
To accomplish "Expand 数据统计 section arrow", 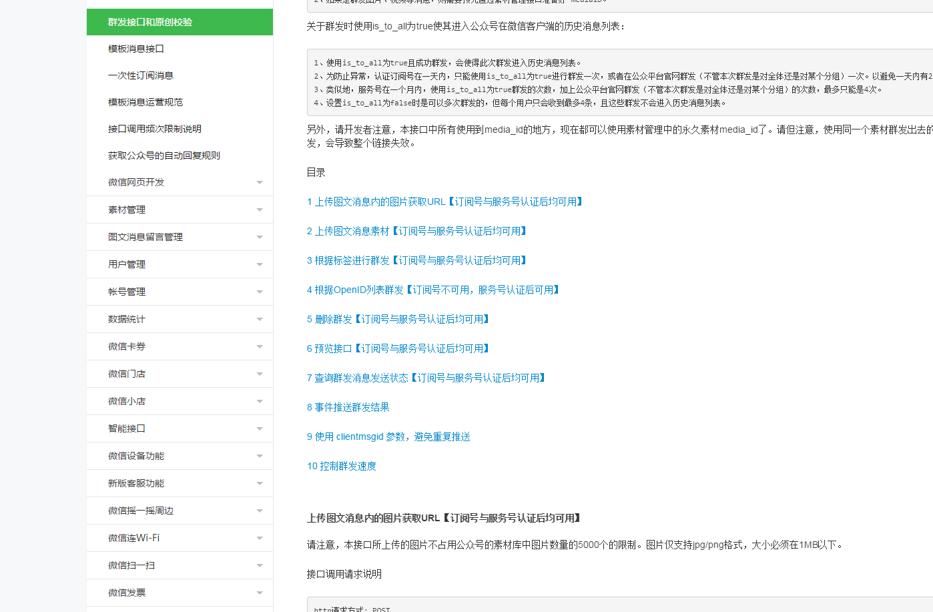I will point(260,320).
